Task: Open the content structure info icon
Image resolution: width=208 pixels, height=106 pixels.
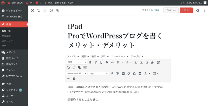Action: (x=51, y=10)
